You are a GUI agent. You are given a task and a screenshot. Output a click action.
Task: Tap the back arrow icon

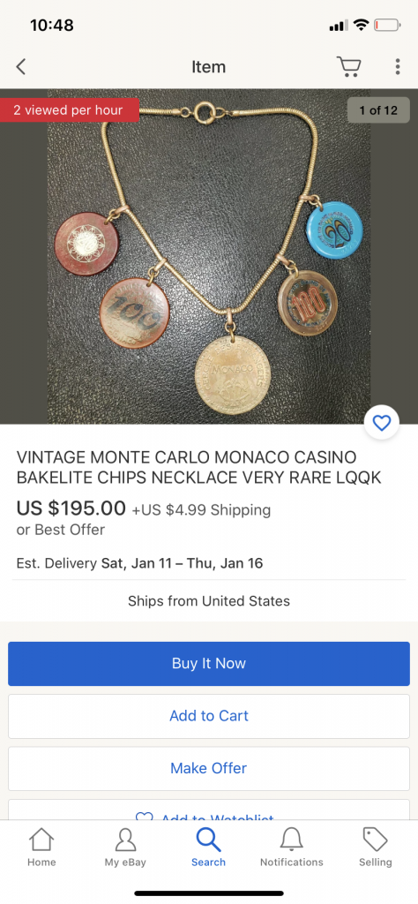coord(21,67)
